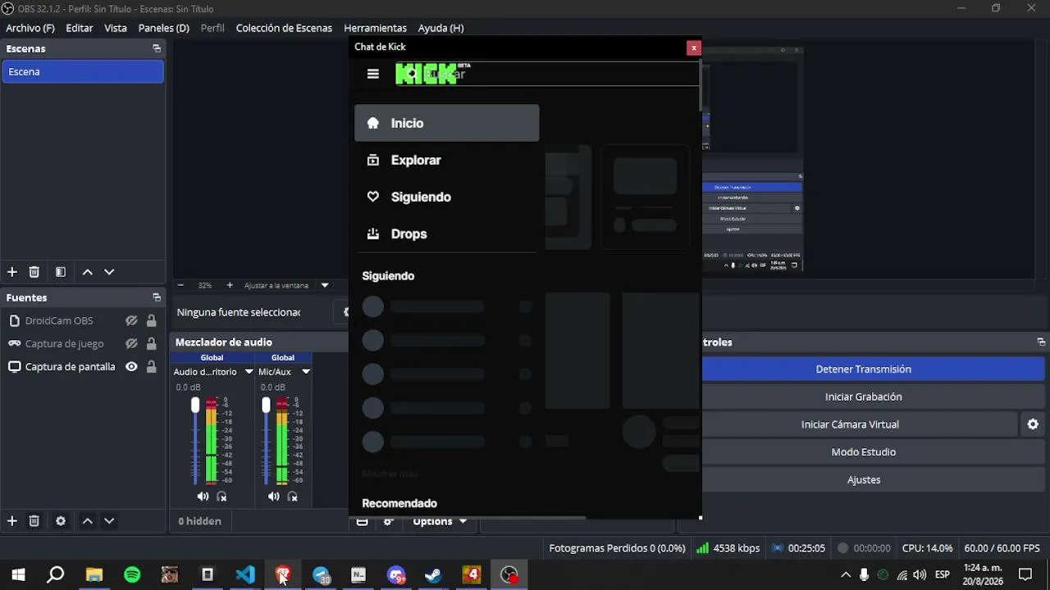Screen dimensions: 1050x590
Task: Move the scene down in the Escenas list
Action: click(109, 272)
